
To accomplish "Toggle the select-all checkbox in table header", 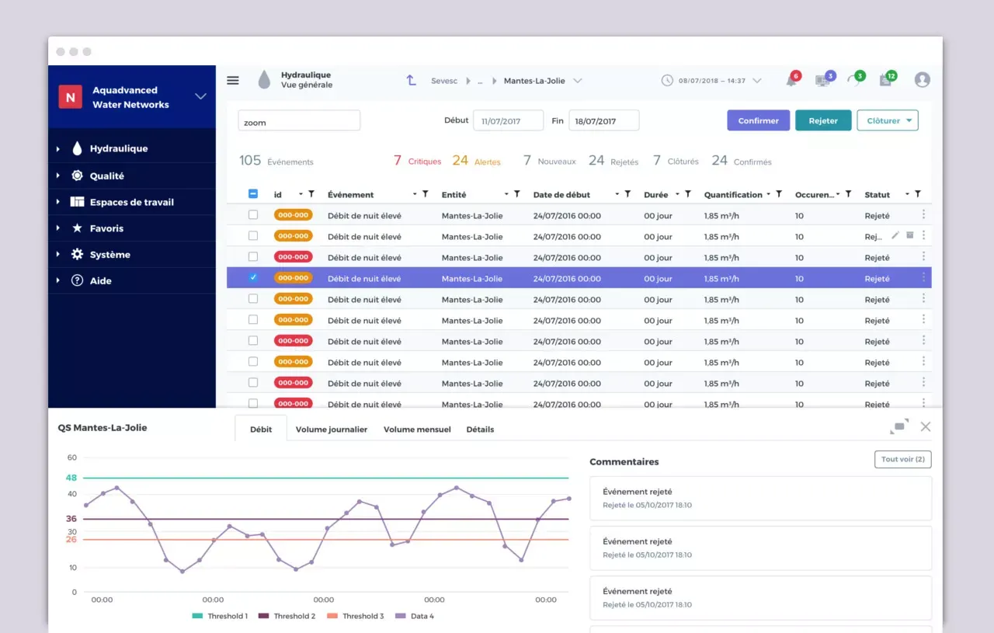I will click(253, 194).
